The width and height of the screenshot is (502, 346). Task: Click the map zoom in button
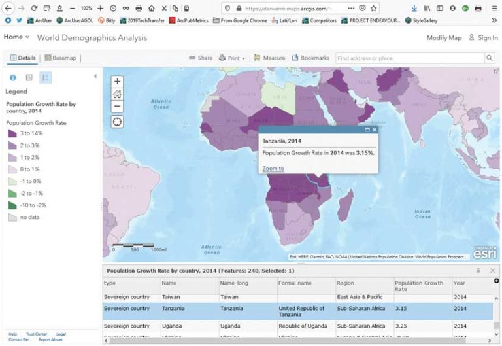(x=117, y=82)
